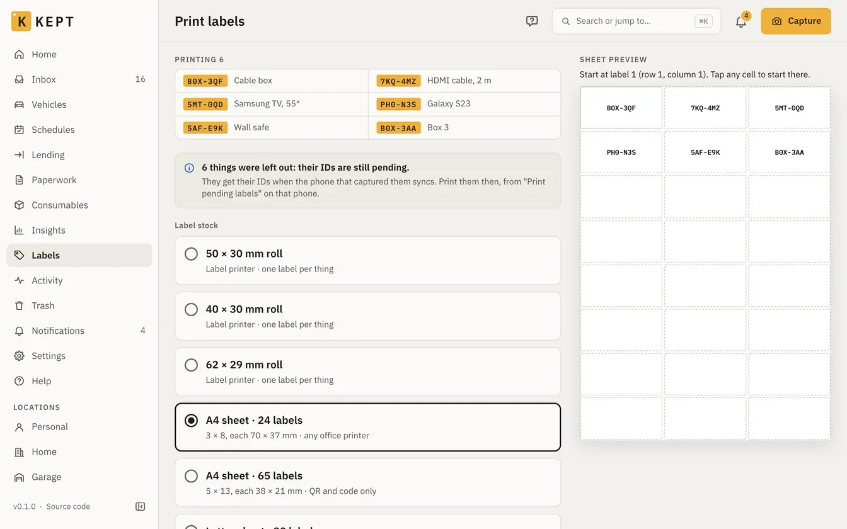Collapse the sidebar with the panel icon
This screenshot has height=529, width=847.
click(141, 506)
